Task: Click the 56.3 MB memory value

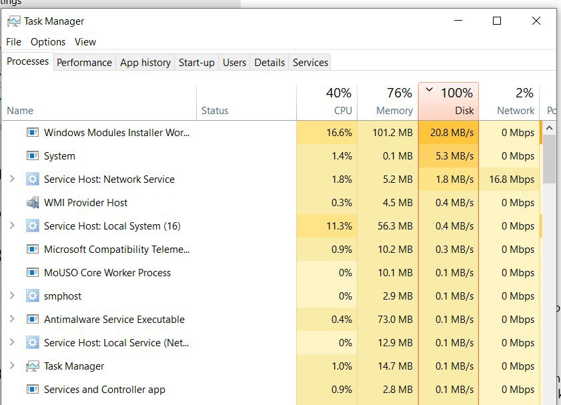Action: (395, 226)
